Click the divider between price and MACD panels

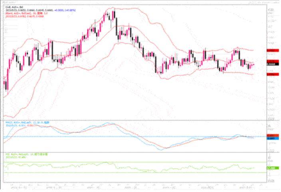pyautogui.click(x=140, y=120)
